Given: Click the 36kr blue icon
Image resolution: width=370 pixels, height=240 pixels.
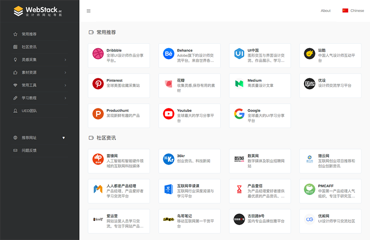Looking at the screenshot, I should coord(168,159).
